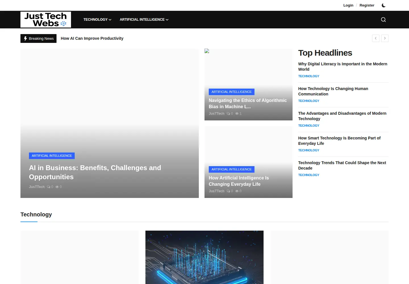Click Artificial Intelligence tag on Algorithmic Bias card
The image size is (409, 284).
point(231,92)
